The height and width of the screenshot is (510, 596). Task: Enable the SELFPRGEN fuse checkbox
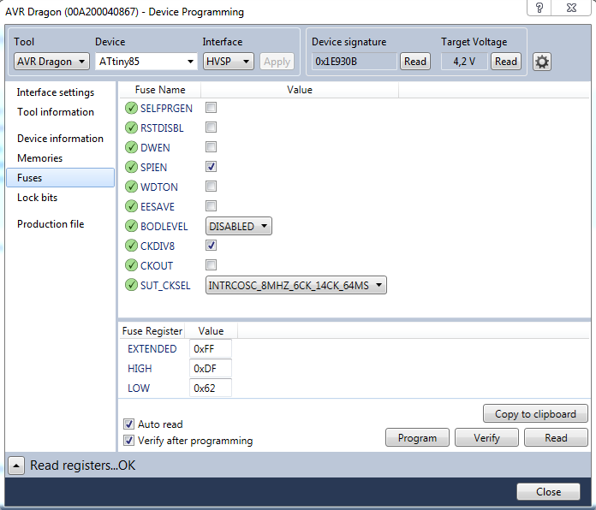(211, 108)
